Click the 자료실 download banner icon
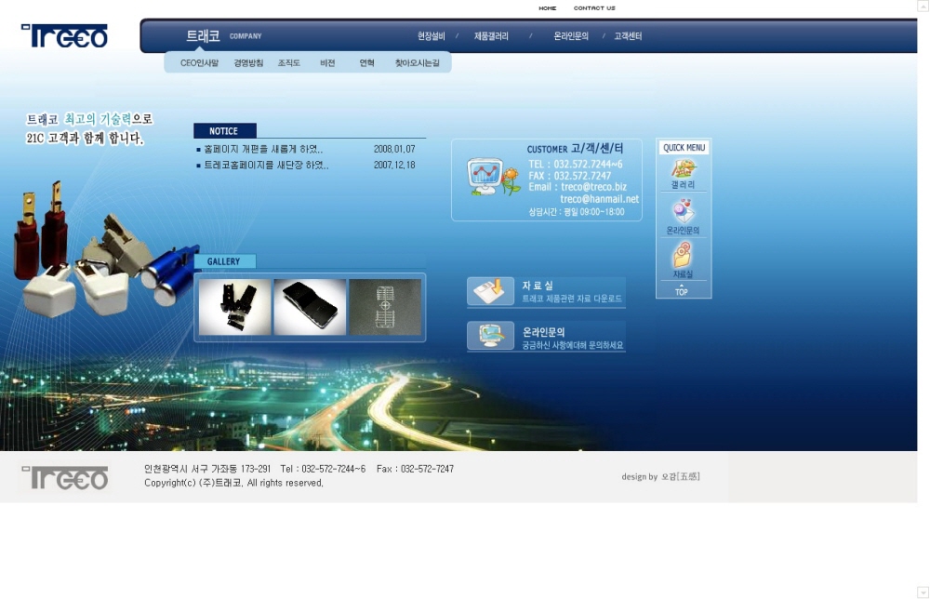 point(490,291)
